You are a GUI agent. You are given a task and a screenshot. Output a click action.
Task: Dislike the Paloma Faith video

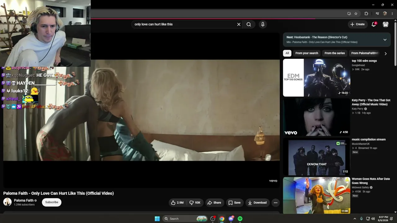pyautogui.click(x=195, y=203)
